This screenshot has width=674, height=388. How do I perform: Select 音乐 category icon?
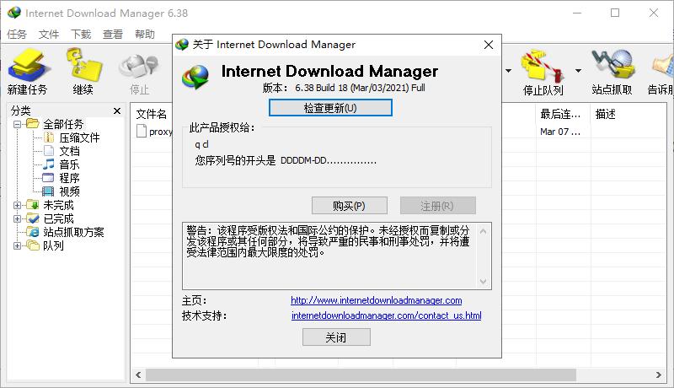click(49, 164)
